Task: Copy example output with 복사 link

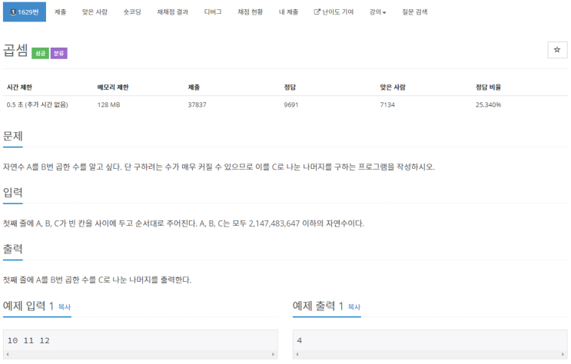Action: [354, 307]
